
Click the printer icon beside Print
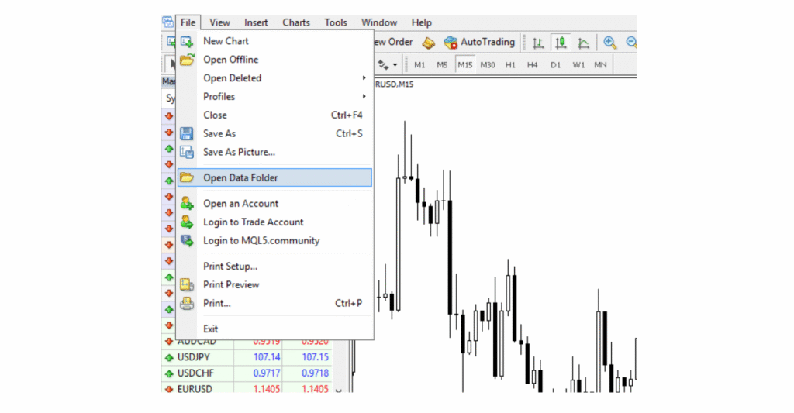pos(187,303)
